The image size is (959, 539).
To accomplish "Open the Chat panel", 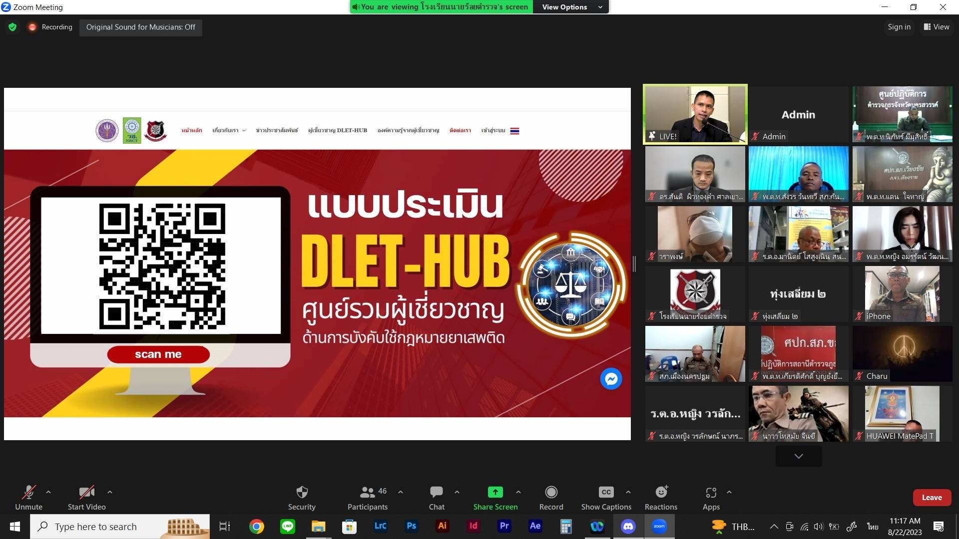I will click(436, 493).
